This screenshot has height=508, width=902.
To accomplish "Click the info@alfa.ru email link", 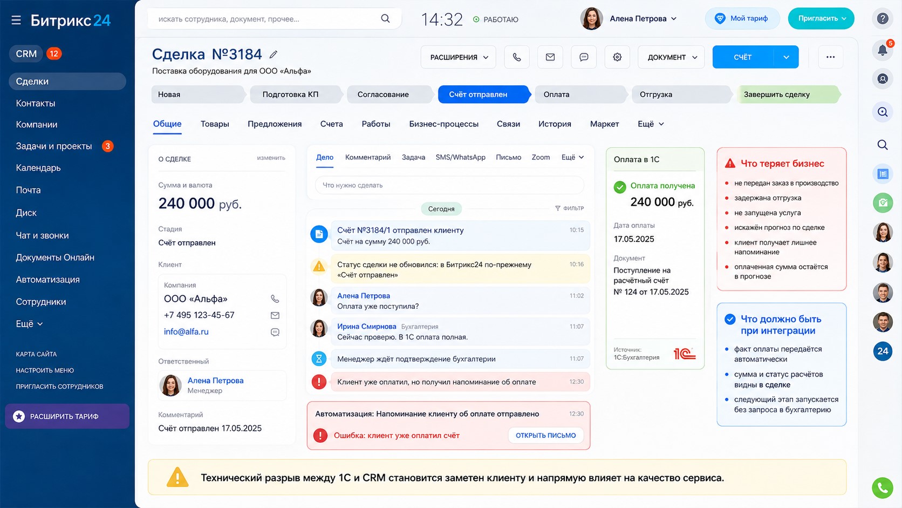I will pos(186,332).
